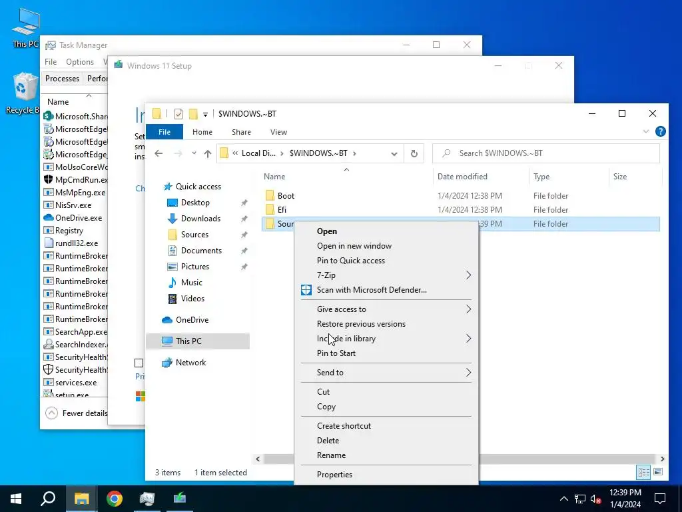This screenshot has height=512, width=682.
Task: Choose Delete from the context menu
Action: 328,441
